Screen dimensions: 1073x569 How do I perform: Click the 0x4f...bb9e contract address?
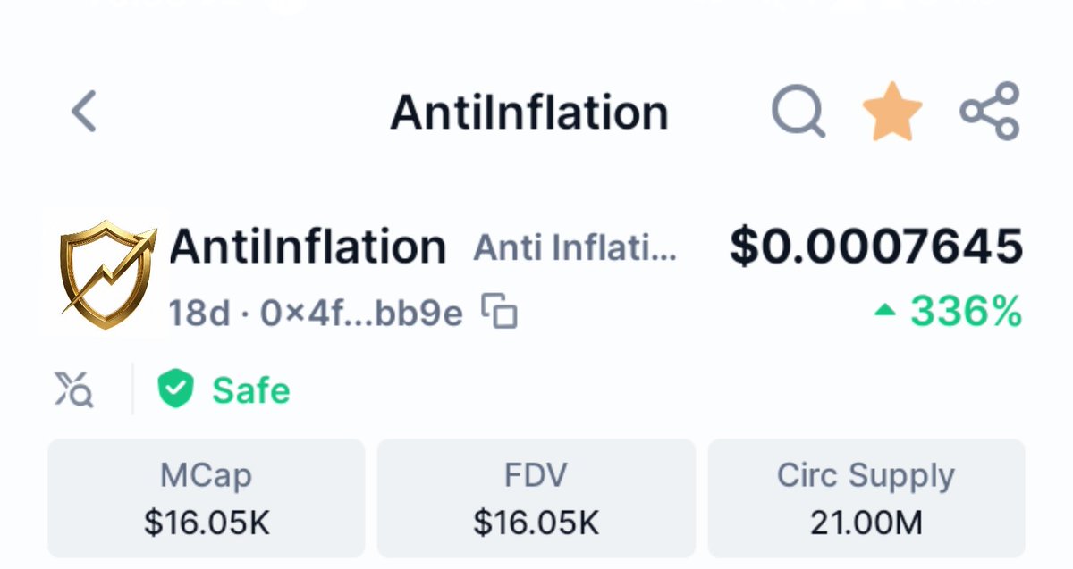(361, 313)
